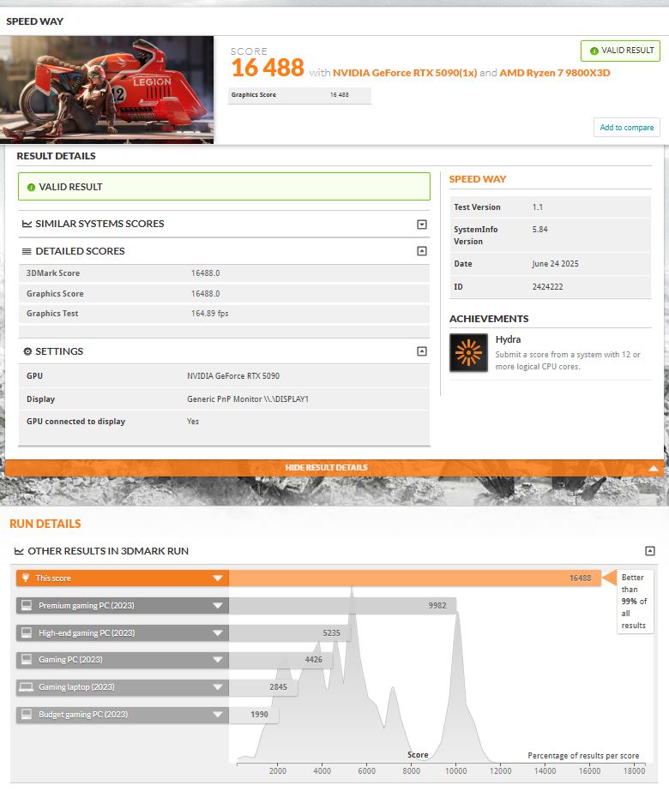
Task: Open the Gaming laptop (2023) dropdown arrow
Action: tap(218, 686)
